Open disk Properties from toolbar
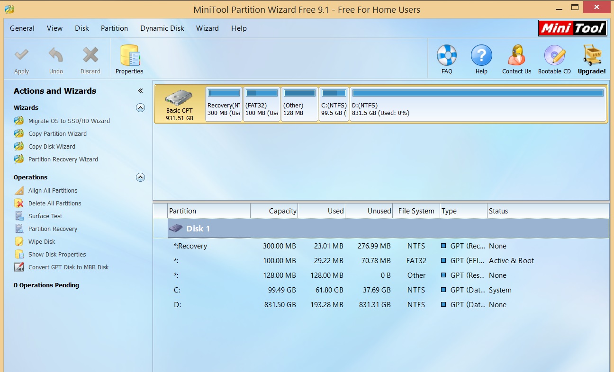 coord(129,59)
